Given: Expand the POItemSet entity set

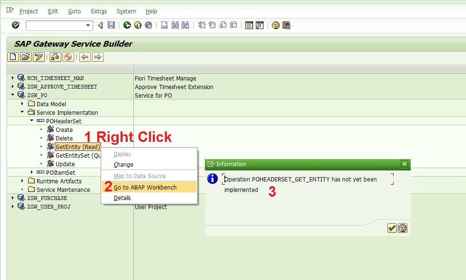Looking at the screenshot, I should point(31,172).
